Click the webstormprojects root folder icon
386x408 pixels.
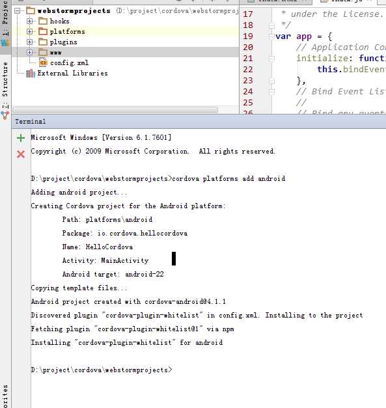click(x=31, y=10)
